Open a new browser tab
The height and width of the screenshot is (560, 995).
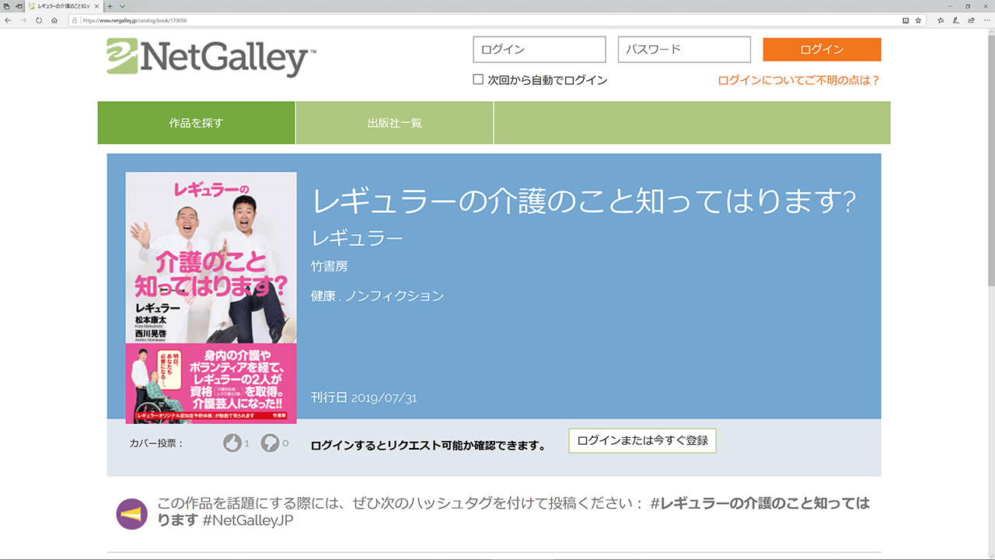(110, 5)
